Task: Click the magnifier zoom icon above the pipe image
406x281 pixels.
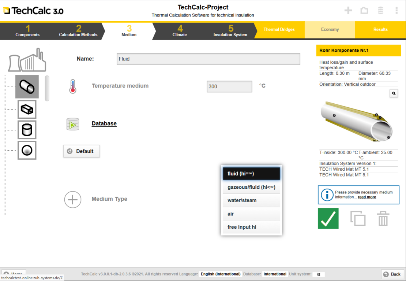Action: coord(394,93)
